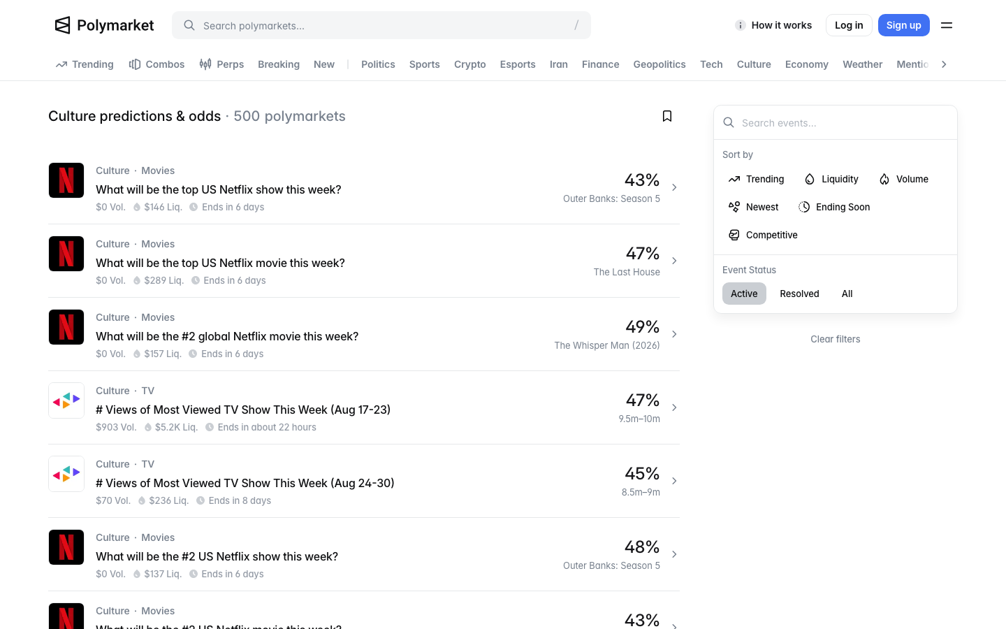Open chevron for top US Netflix show market

(x=674, y=187)
